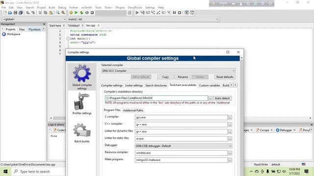Screen dimensions: 314x176
Task: Open the Debug menu
Action: click(62, 7)
